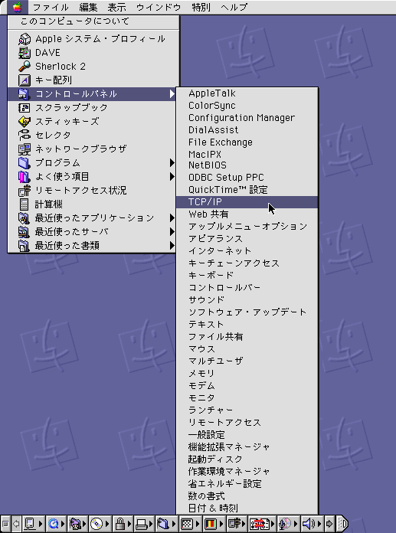
Task: Click the speaker volume control strip icon
Action: [309, 523]
